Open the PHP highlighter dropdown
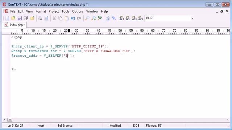Screen dimensions: 232x130 coord(192,18)
